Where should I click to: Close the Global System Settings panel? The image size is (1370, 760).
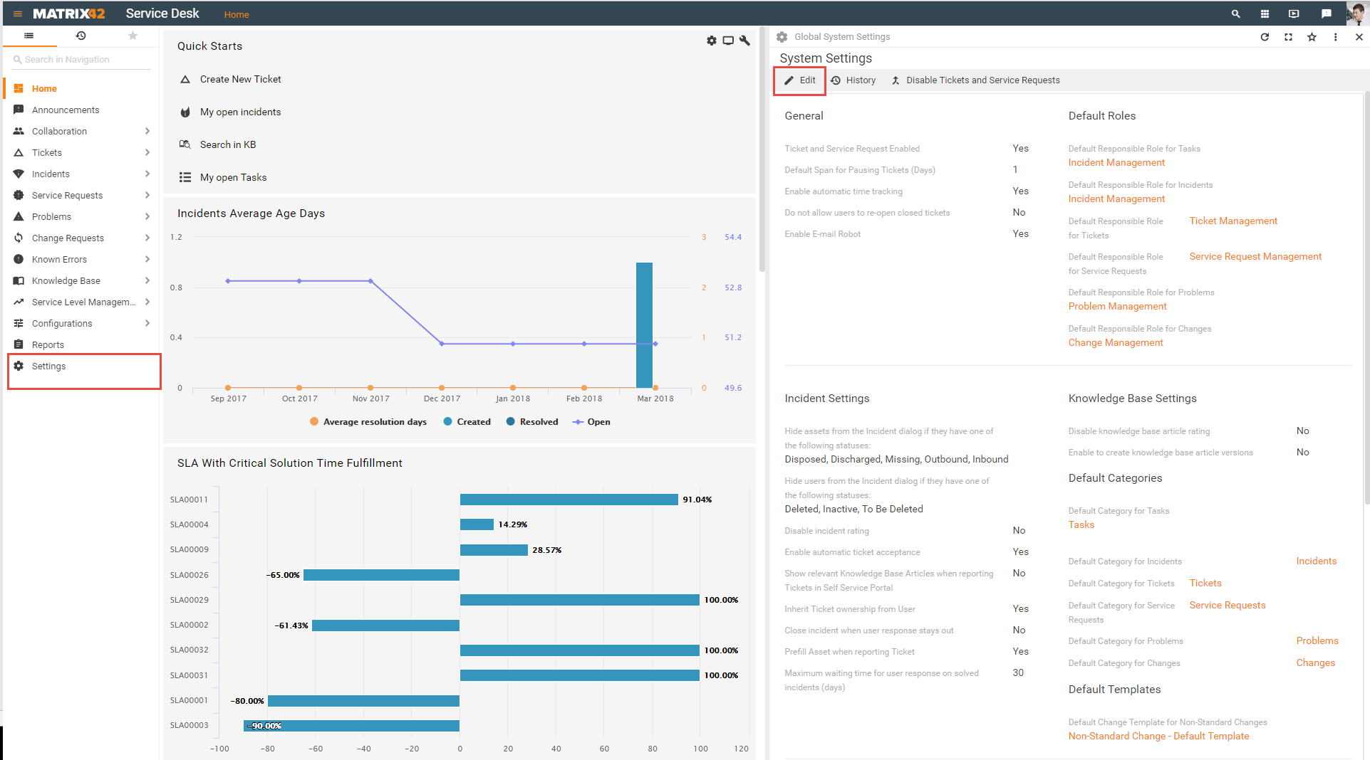(1359, 37)
